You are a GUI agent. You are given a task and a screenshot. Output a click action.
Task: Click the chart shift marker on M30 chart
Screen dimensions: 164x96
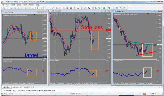[x=94, y=13]
